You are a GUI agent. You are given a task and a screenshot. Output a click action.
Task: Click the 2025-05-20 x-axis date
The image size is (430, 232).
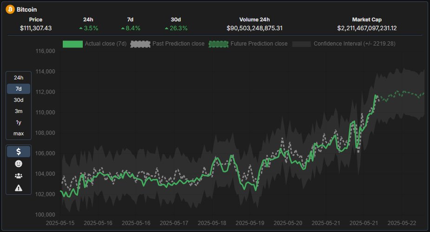coord(288,223)
